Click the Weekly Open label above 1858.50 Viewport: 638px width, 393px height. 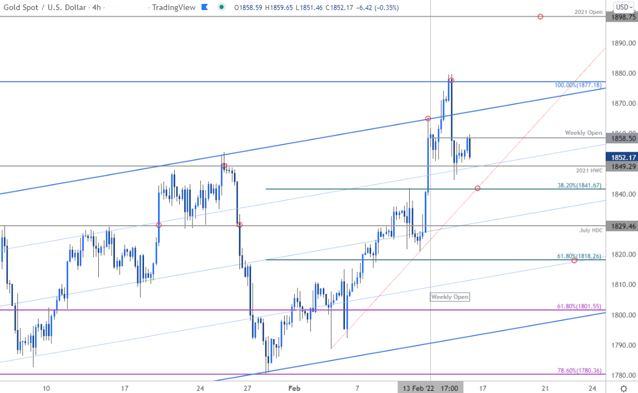click(583, 133)
